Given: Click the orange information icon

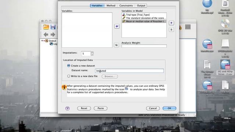Looking at the screenshot, I should point(64,87).
